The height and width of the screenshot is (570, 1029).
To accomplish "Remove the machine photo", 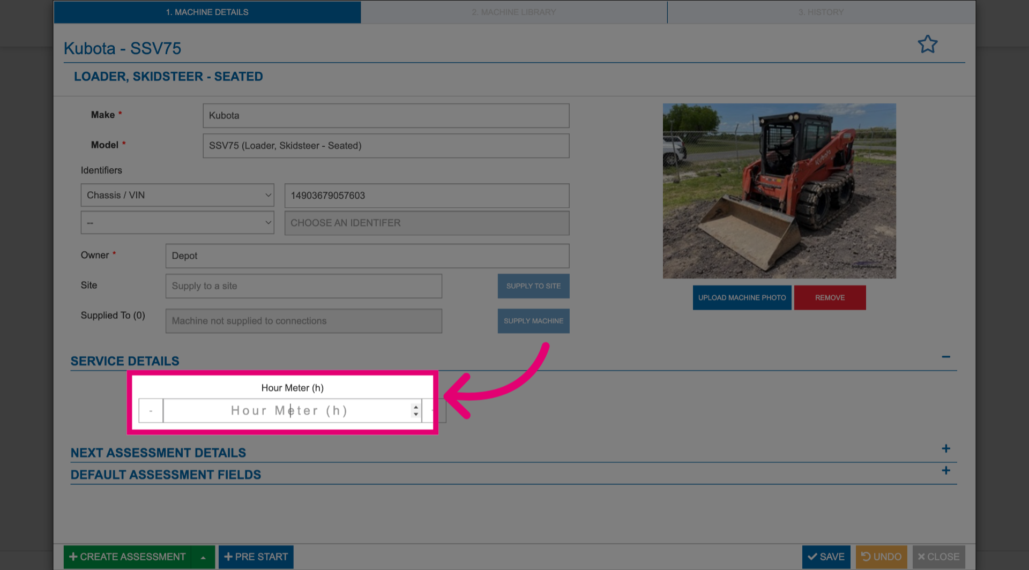I will [830, 297].
